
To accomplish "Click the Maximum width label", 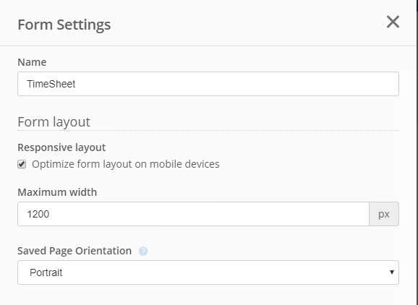I will click(57, 192).
